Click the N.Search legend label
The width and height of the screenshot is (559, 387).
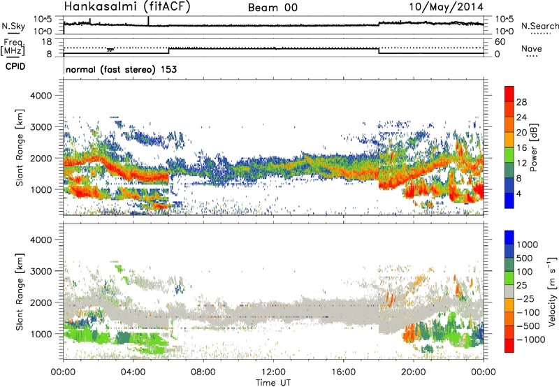tap(539, 26)
